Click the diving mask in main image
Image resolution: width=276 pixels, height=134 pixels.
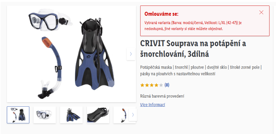[x=51, y=20]
